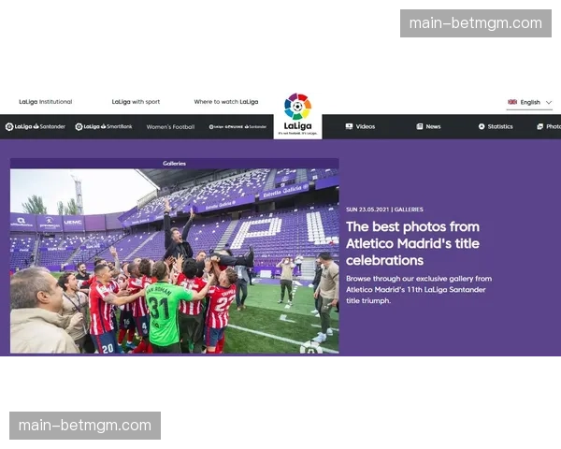Click bottom main-betmgm.com watermark banner
This screenshot has width=561, height=449.
coord(85,426)
